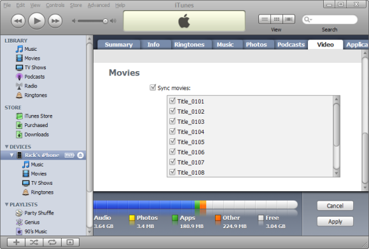Uncheck Title_0106 movie

(x=172, y=152)
